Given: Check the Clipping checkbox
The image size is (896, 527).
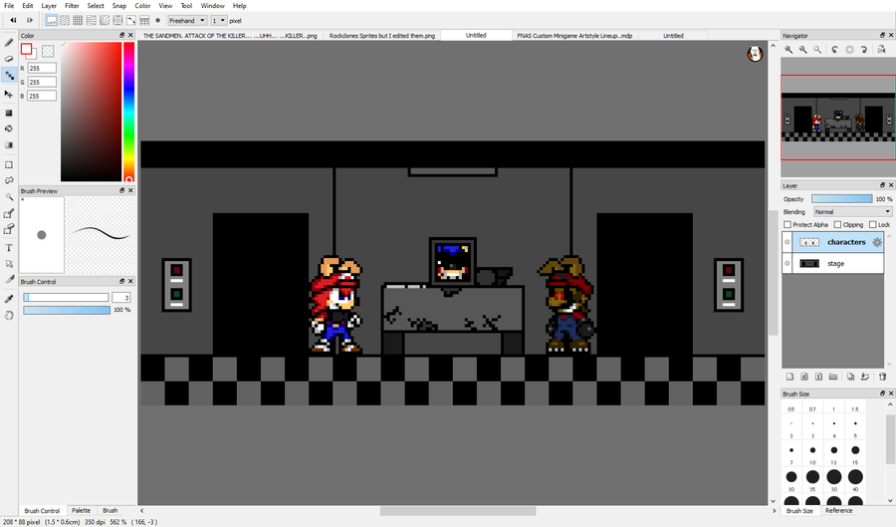Looking at the screenshot, I should [x=837, y=224].
